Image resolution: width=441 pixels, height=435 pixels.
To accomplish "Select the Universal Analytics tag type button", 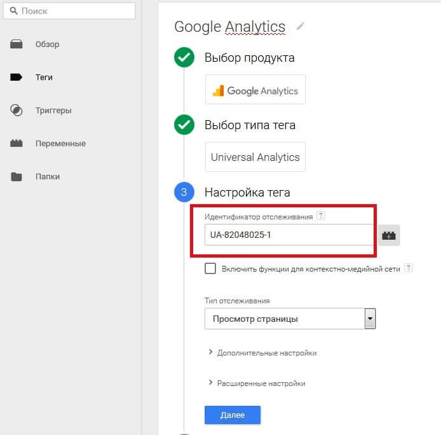I will tap(255, 157).
